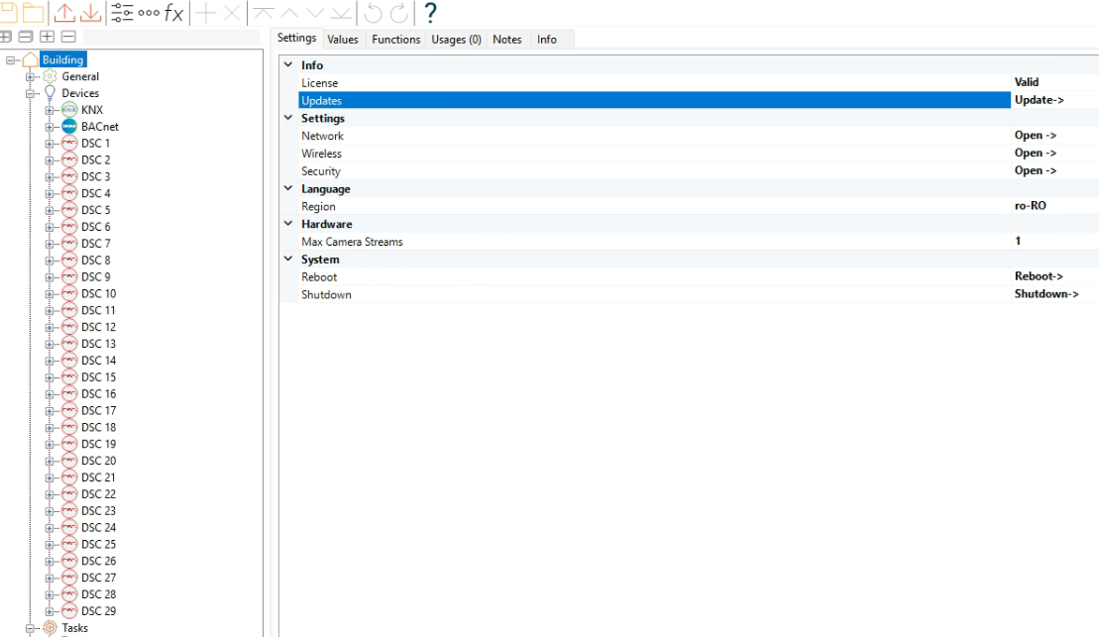Click the fx functions toolbar icon
The image size is (1099, 637).
(x=173, y=13)
